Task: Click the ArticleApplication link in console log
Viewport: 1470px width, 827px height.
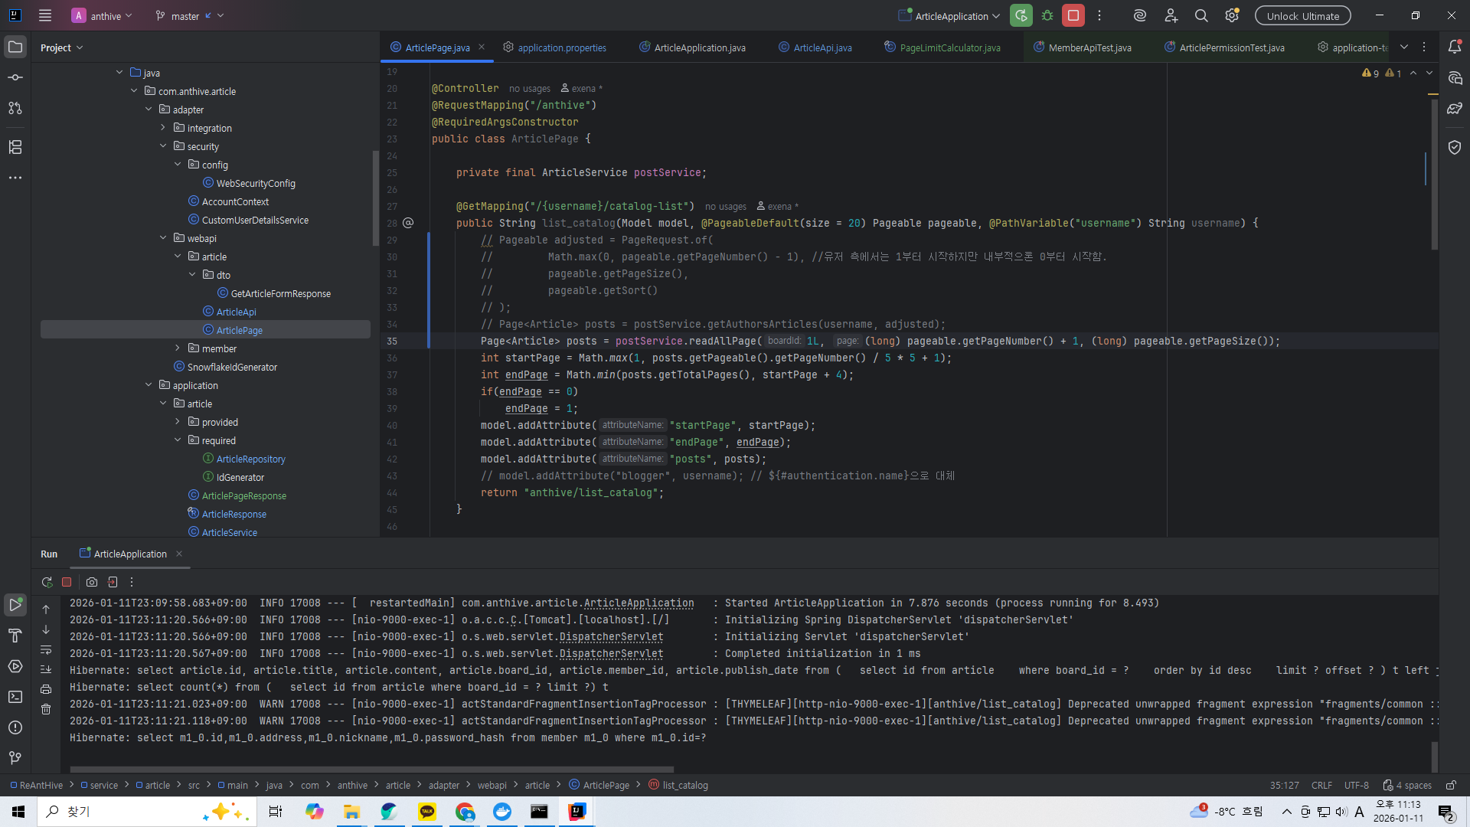Action: (x=639, y=603)
